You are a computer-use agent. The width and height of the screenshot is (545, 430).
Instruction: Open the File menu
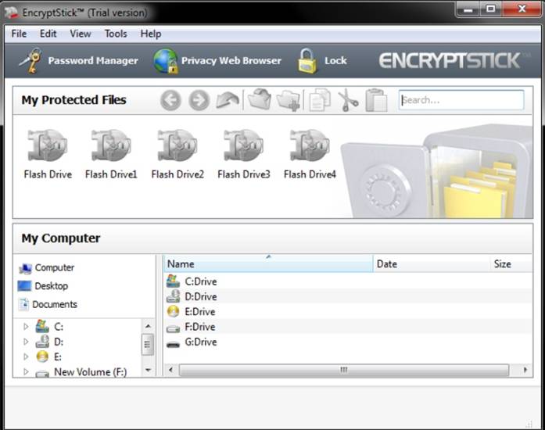[19, 34]
